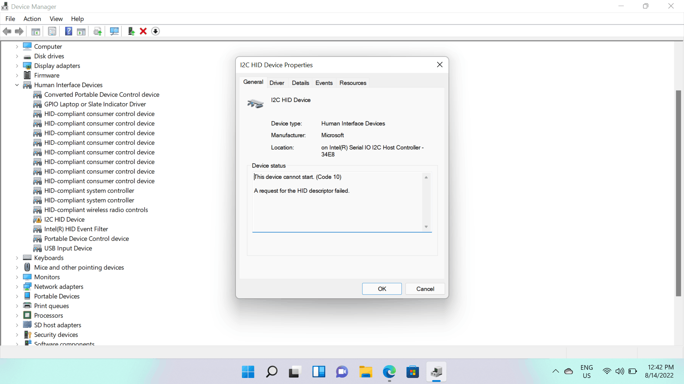Open the Properties toolbar icon

[x=52, y=31]
